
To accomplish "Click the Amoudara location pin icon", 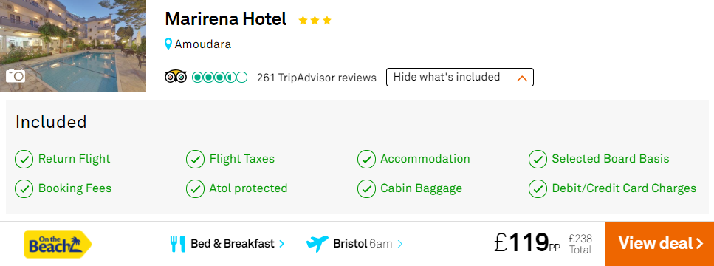I will click(x=168, y=44).
